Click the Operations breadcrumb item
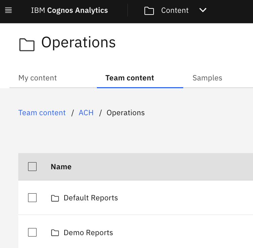 (x=125, y=113)
